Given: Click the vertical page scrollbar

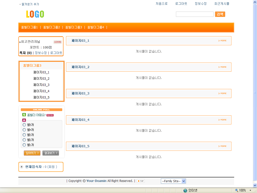Looking at the screenshot, I should (255, 92).
